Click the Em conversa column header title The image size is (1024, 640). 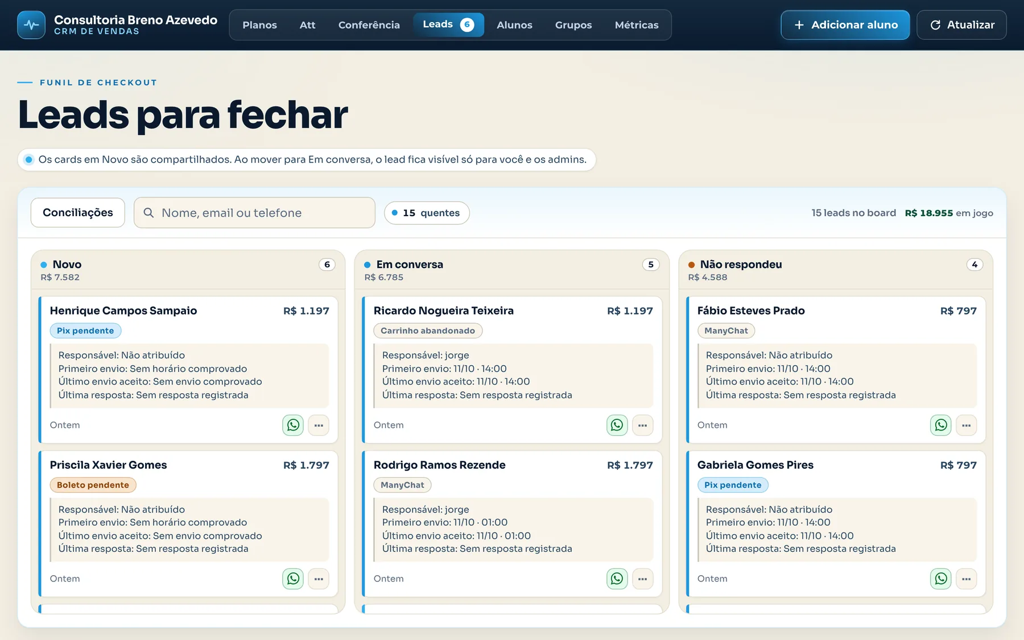point(410,265)
